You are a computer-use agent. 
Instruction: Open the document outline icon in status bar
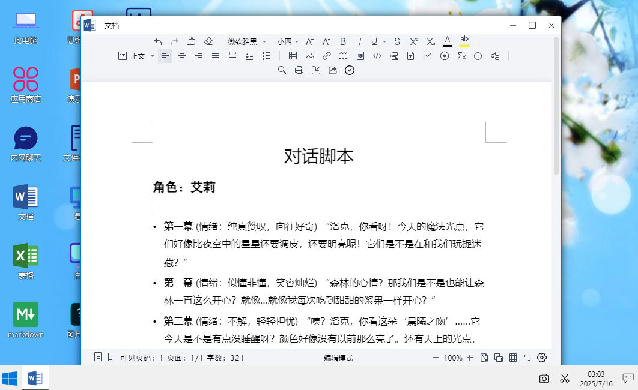click(112, 357)
